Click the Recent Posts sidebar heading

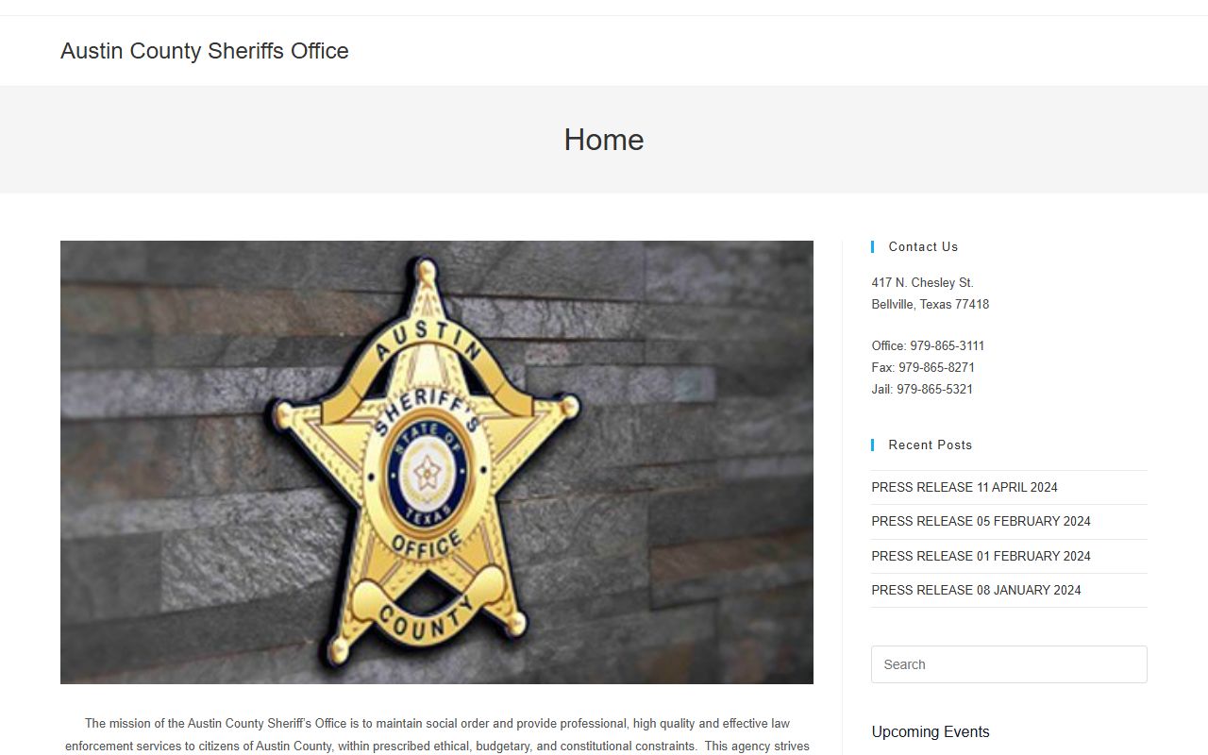point(930,445)
